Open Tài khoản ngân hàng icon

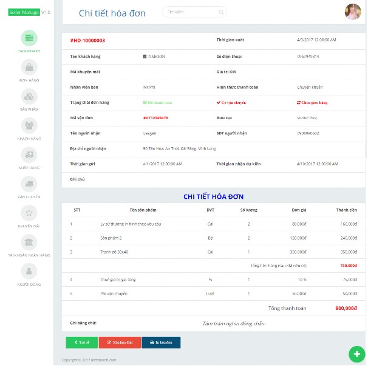[29, 242]
